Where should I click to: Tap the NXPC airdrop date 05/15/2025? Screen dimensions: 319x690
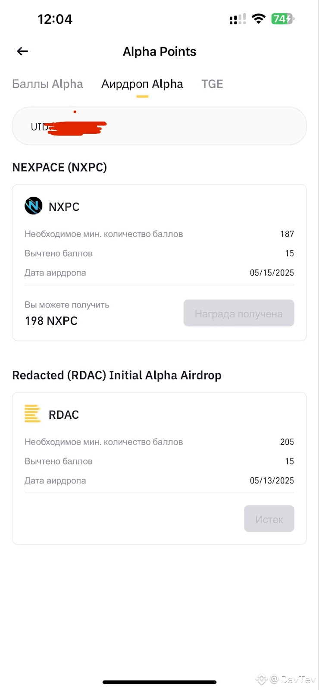(272, 273)
